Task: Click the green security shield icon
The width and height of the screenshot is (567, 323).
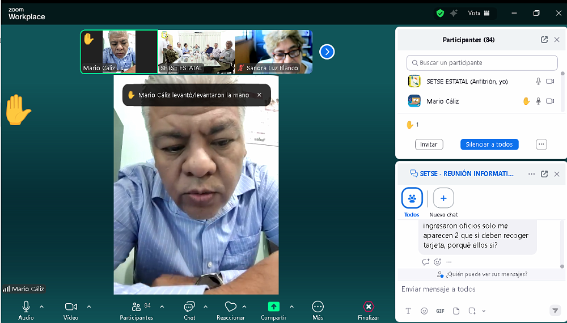Action: pyautogui.click(x=440, y=13)
